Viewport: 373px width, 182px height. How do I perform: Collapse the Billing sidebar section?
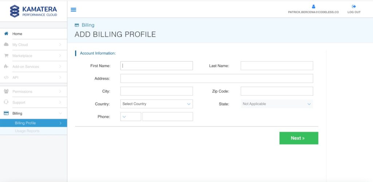click(x=33, y=113)
